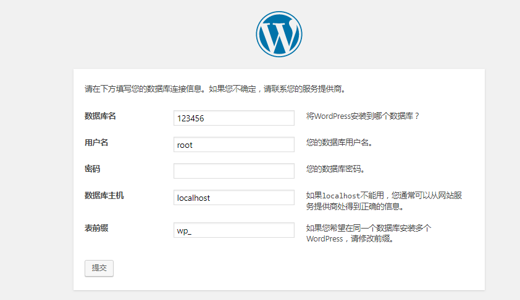Click the hint about installing multiple WordPress

369,233
